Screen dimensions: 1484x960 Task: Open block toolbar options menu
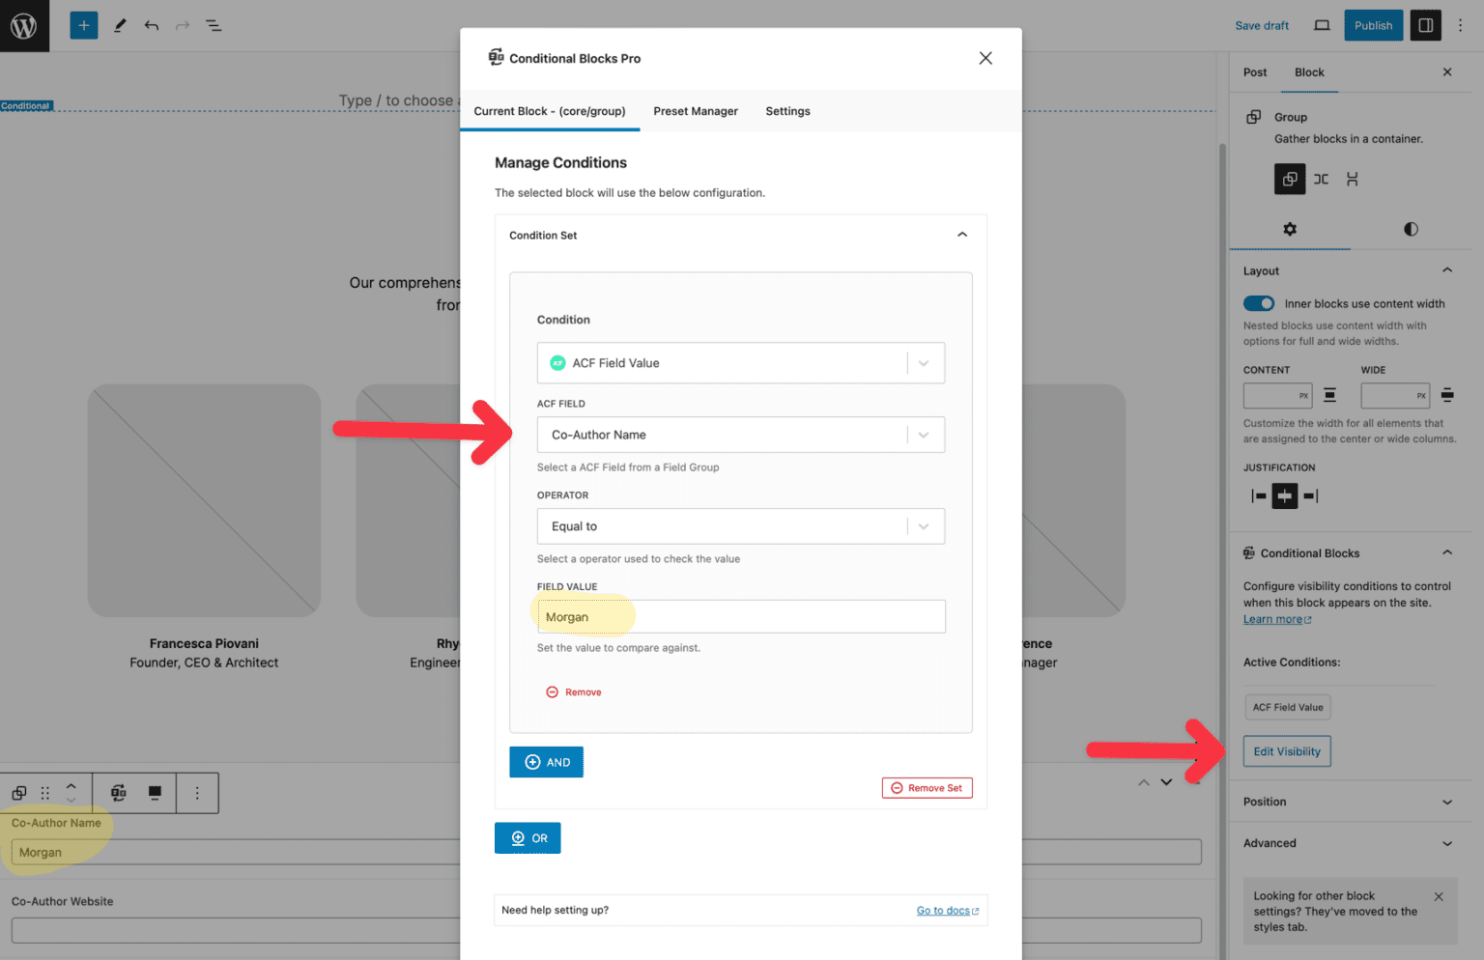click(197, 793)
